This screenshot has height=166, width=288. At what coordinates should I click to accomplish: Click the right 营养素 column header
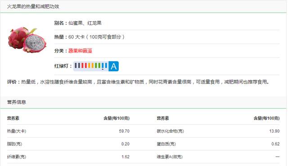pos(163,118)
